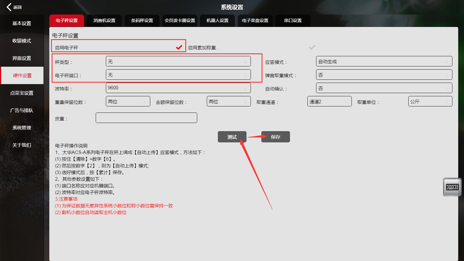464x261 pixels.
Task: Click the 保存 button
Action: tap(275, 137)
